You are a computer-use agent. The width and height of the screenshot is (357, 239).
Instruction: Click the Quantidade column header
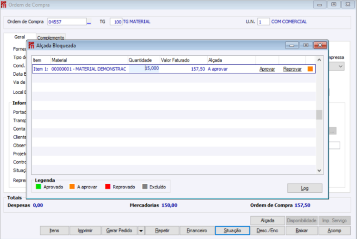140,60
